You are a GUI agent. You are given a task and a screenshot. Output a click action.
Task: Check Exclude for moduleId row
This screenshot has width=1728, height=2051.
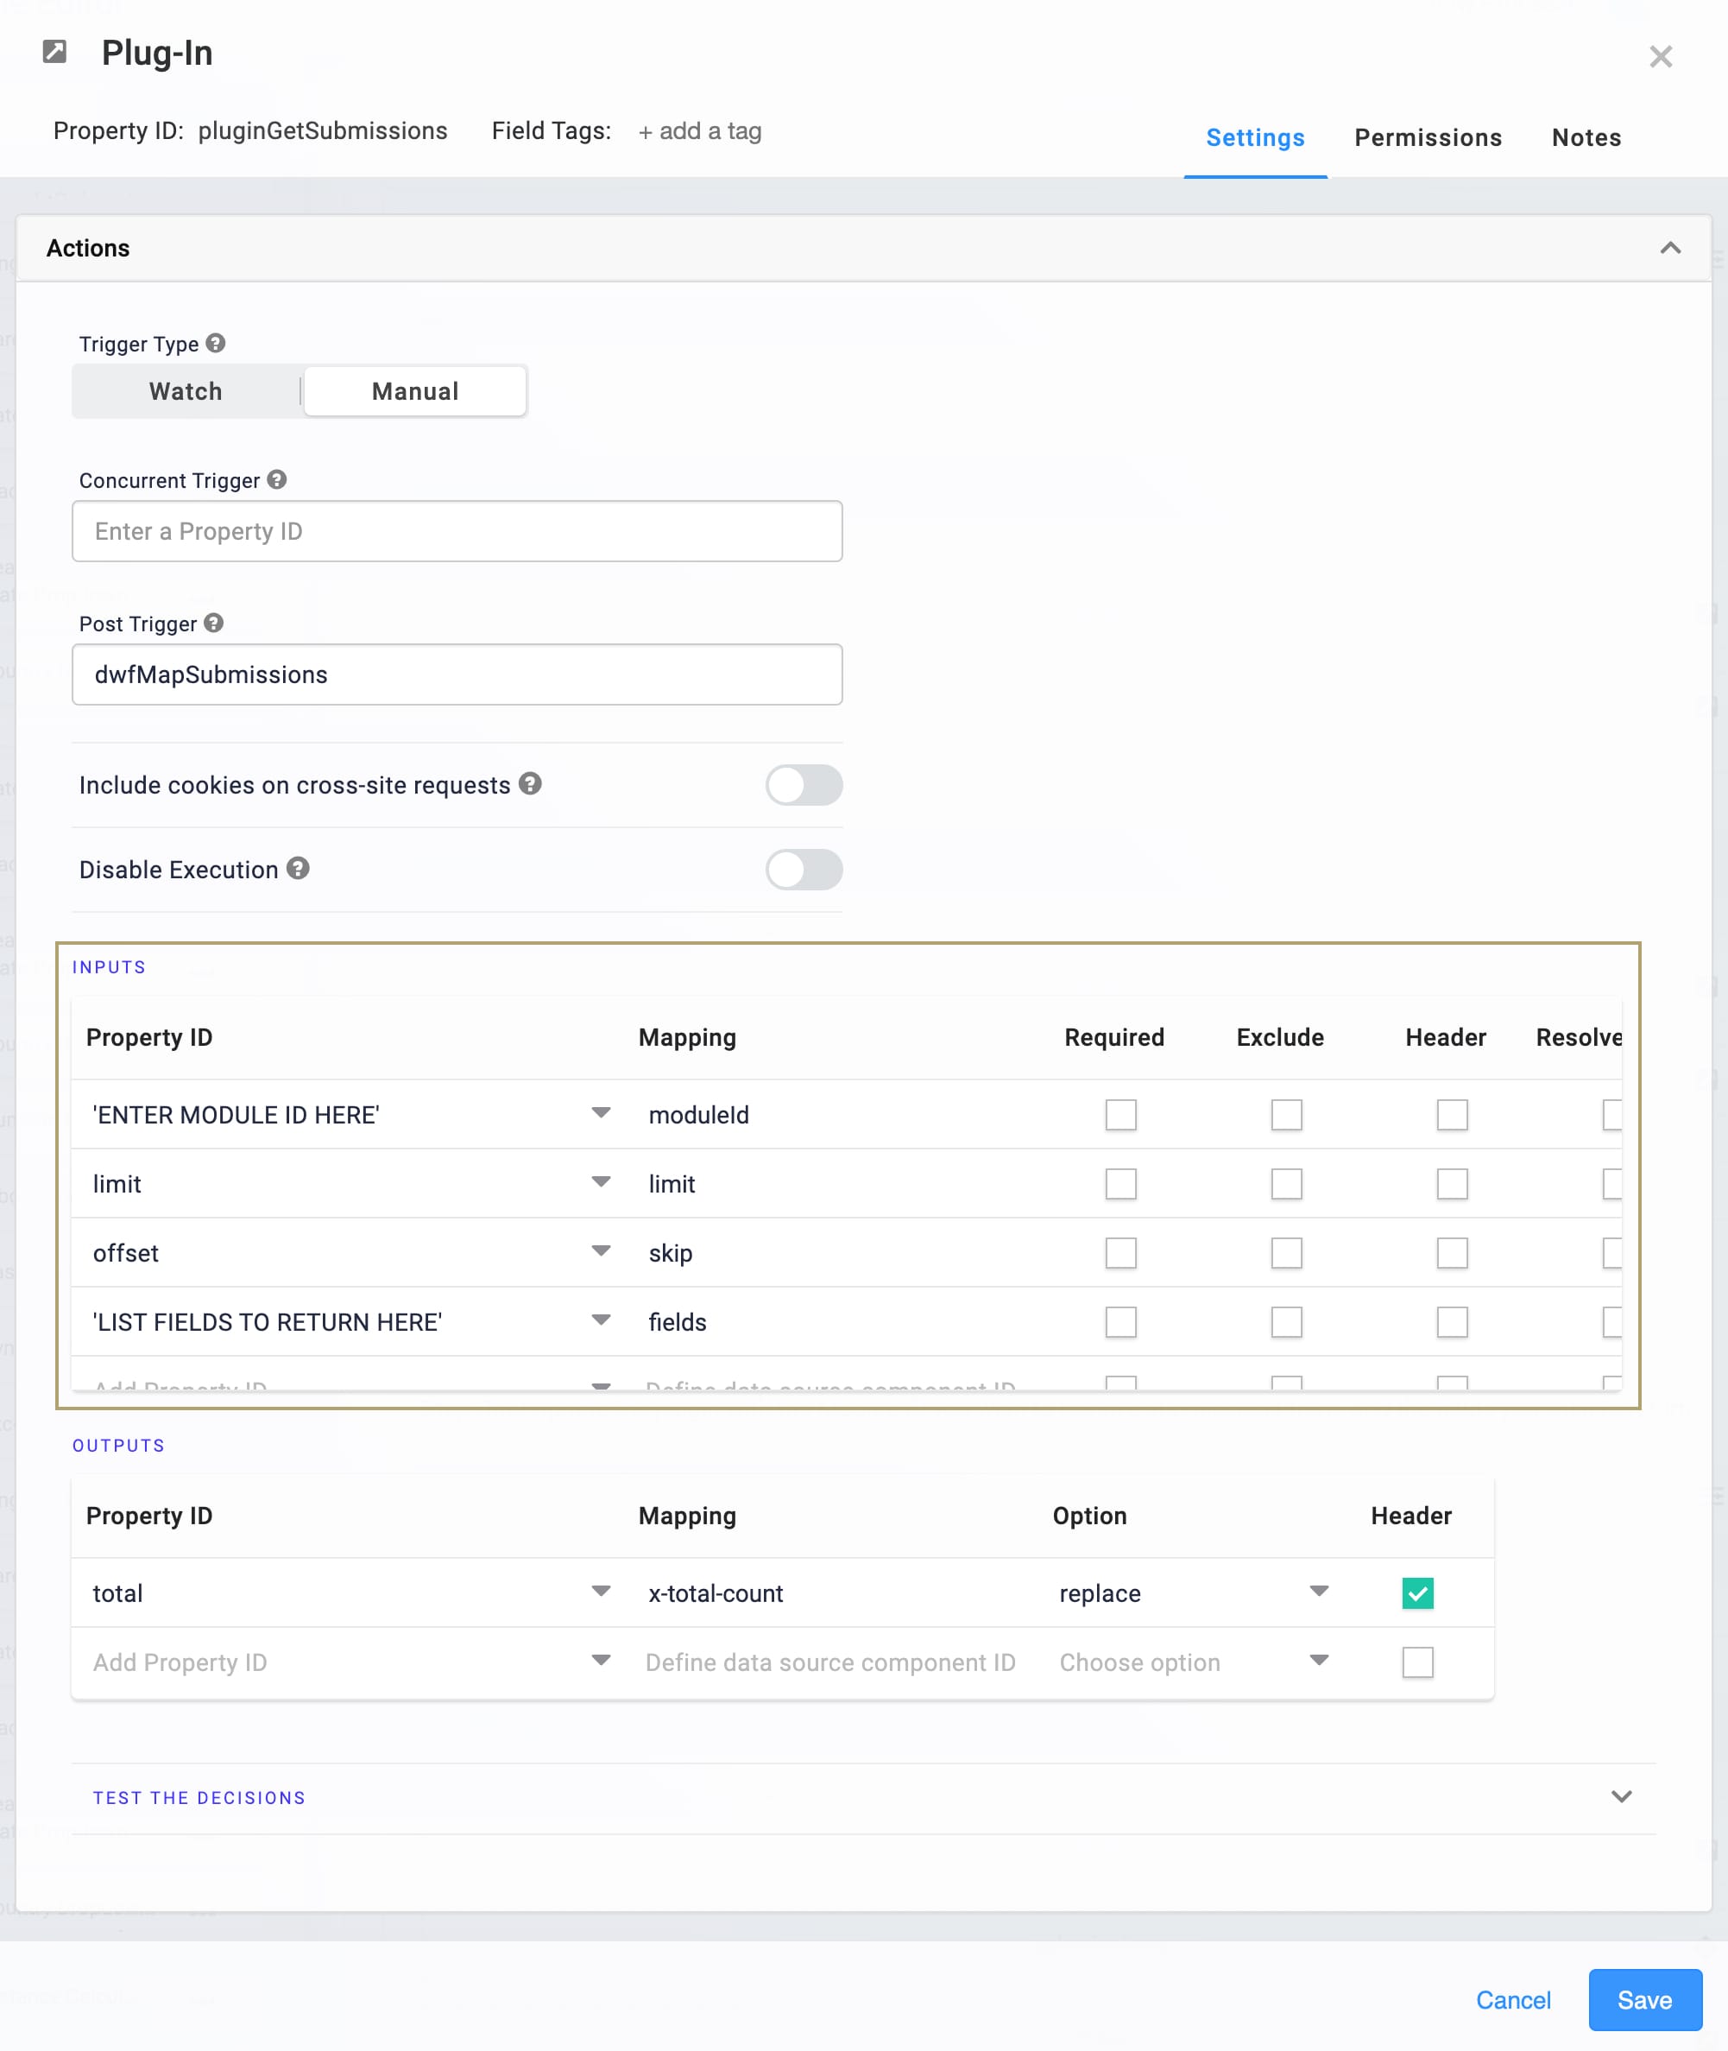tap(1286, 1114)
